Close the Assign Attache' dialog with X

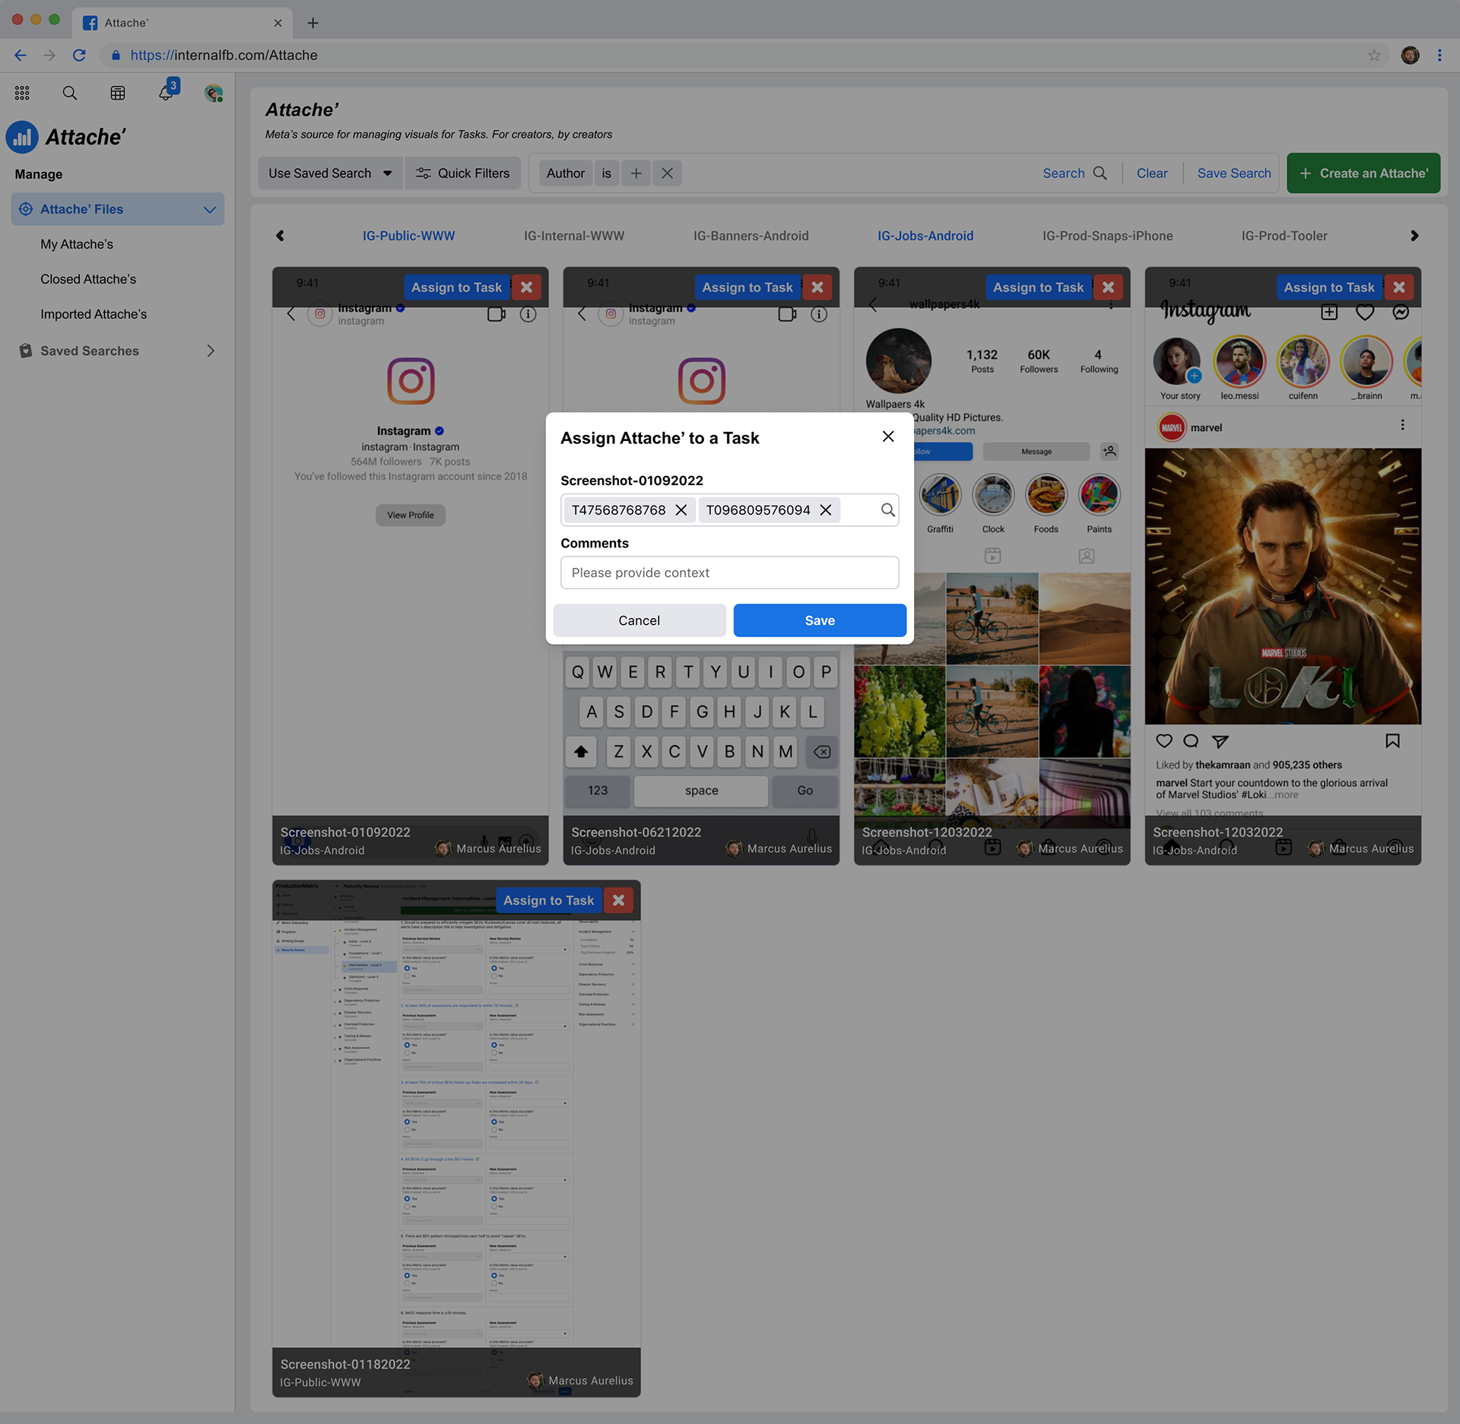pyautogui.click(x=887, y=436)
